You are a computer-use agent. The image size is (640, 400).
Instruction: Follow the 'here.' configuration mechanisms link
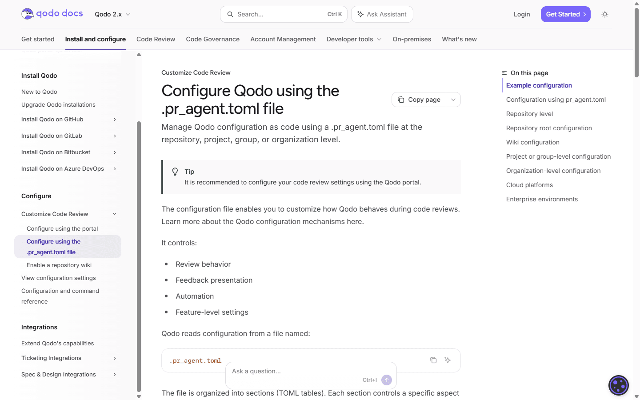(355, 221)
